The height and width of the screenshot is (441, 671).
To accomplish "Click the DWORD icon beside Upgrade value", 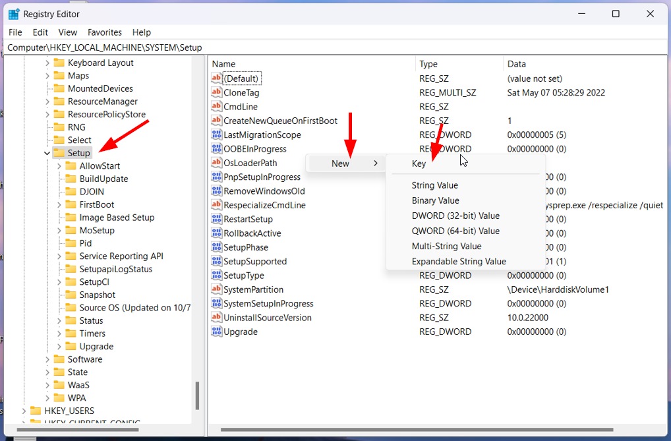I will (x=217, y=332).
